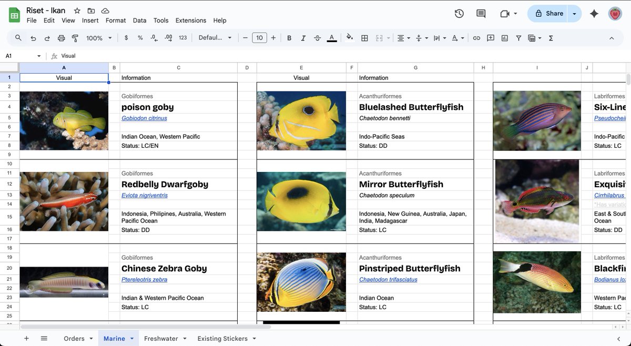
Task: Show the all sheets list
Action: [x=44, y=339]
